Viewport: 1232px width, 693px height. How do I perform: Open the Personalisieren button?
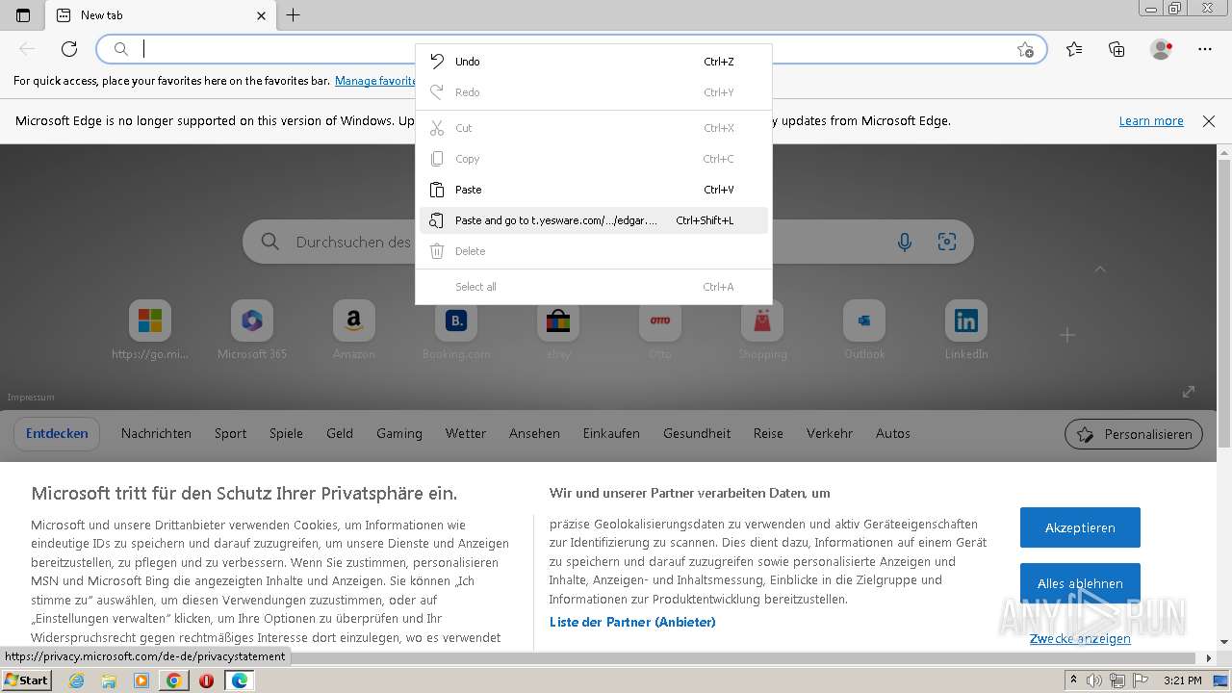[x=1134, y=434]
